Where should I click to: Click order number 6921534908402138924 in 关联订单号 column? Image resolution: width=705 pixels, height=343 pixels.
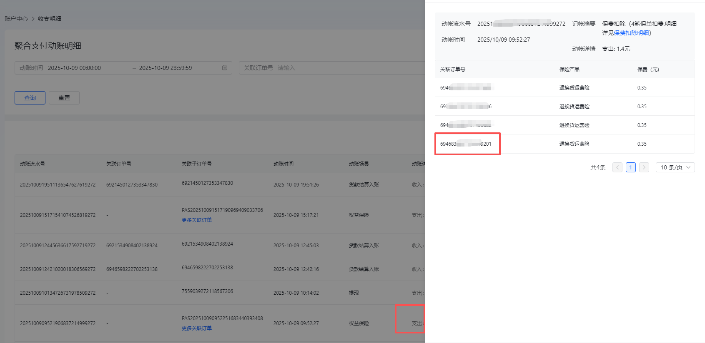coord(132,245)
